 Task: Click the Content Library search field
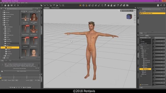(20, 9)
